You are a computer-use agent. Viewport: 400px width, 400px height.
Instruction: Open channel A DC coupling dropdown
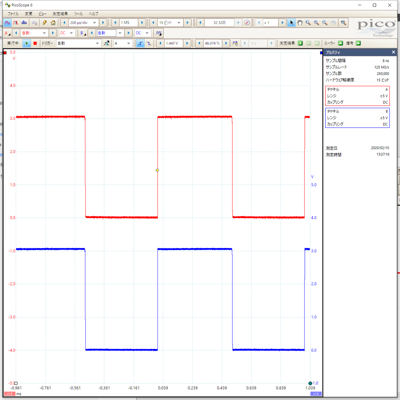(x=71, y=33)
